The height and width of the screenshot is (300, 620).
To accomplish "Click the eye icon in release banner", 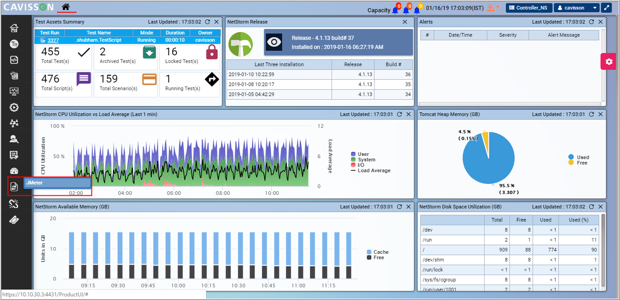I will [x=274, y=42].
